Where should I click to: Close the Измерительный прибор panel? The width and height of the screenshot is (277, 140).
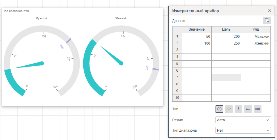click(x=269, y=11)
